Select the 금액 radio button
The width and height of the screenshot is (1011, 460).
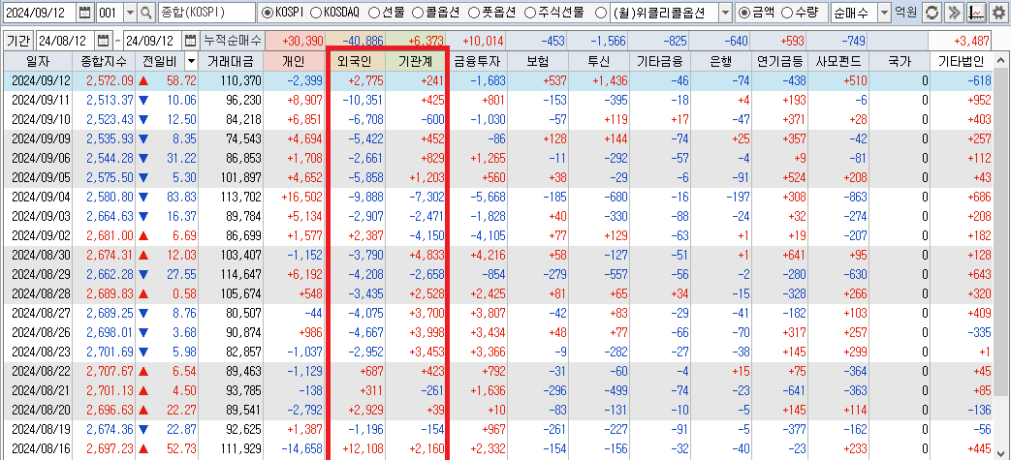(x=744, y=13)
